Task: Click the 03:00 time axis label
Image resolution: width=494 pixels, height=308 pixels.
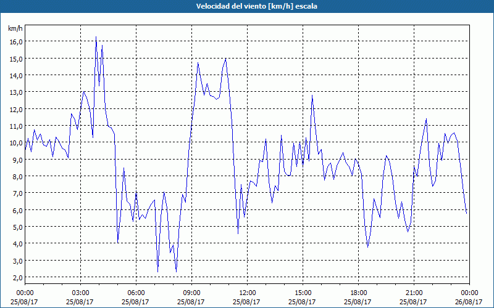Action: pos(80,293)
